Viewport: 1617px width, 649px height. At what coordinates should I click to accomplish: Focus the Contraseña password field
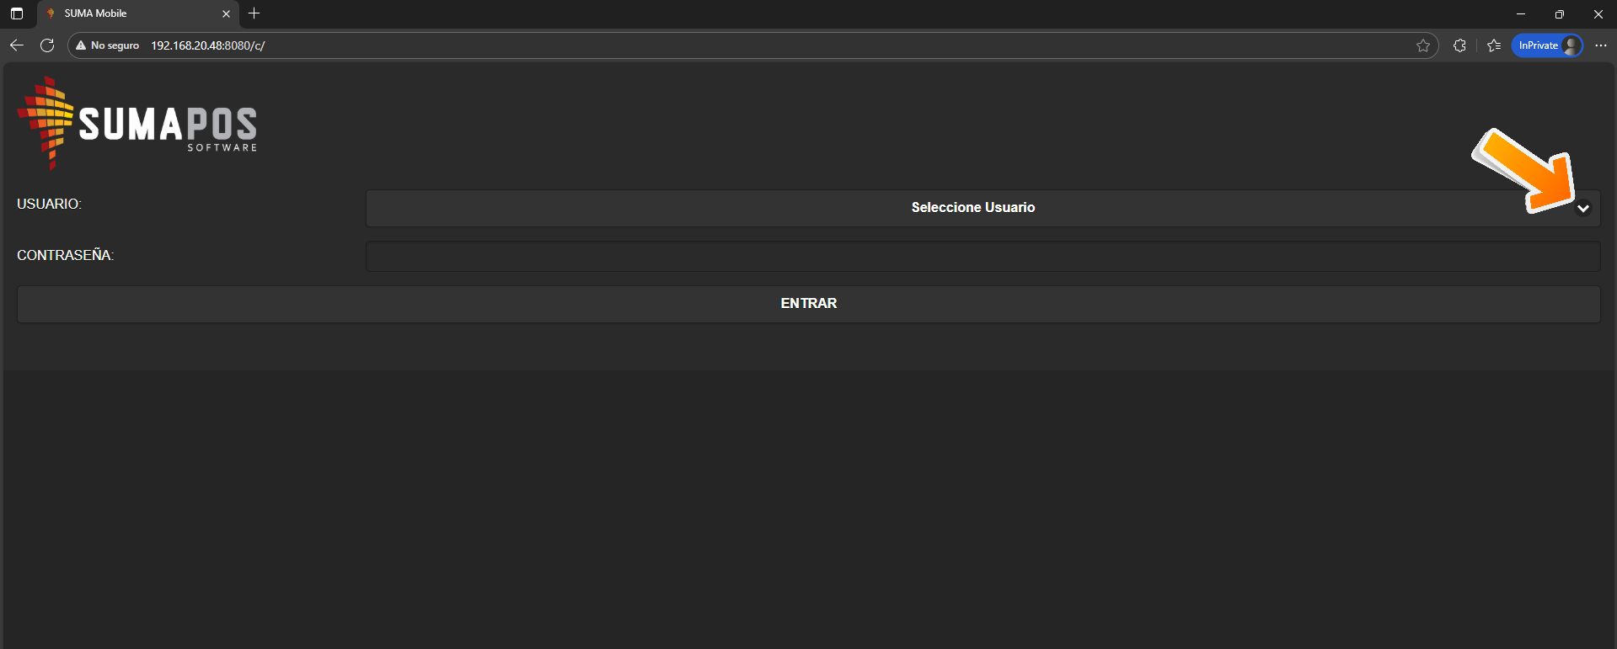click(983, 257)
